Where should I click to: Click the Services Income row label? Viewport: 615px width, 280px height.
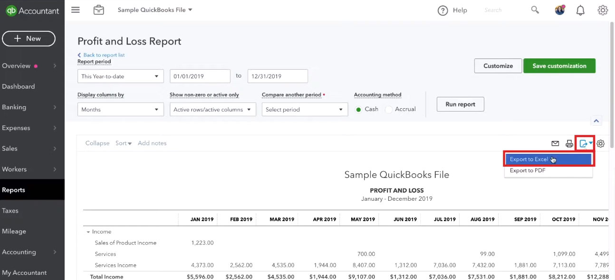[x=115, y=265]
